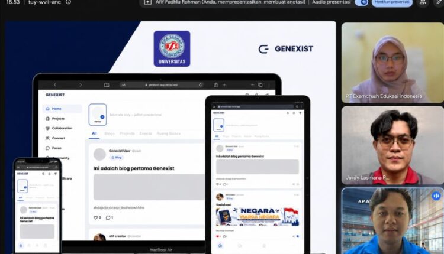Click the tablet browser address bar
The height and width of the screenshot is (254, 444).
pyautogui.click(x=256, y=106)
